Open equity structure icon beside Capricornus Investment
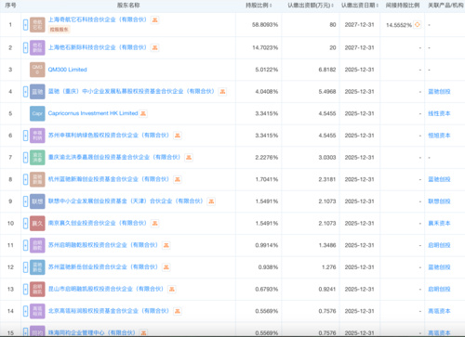 (143, 113)
